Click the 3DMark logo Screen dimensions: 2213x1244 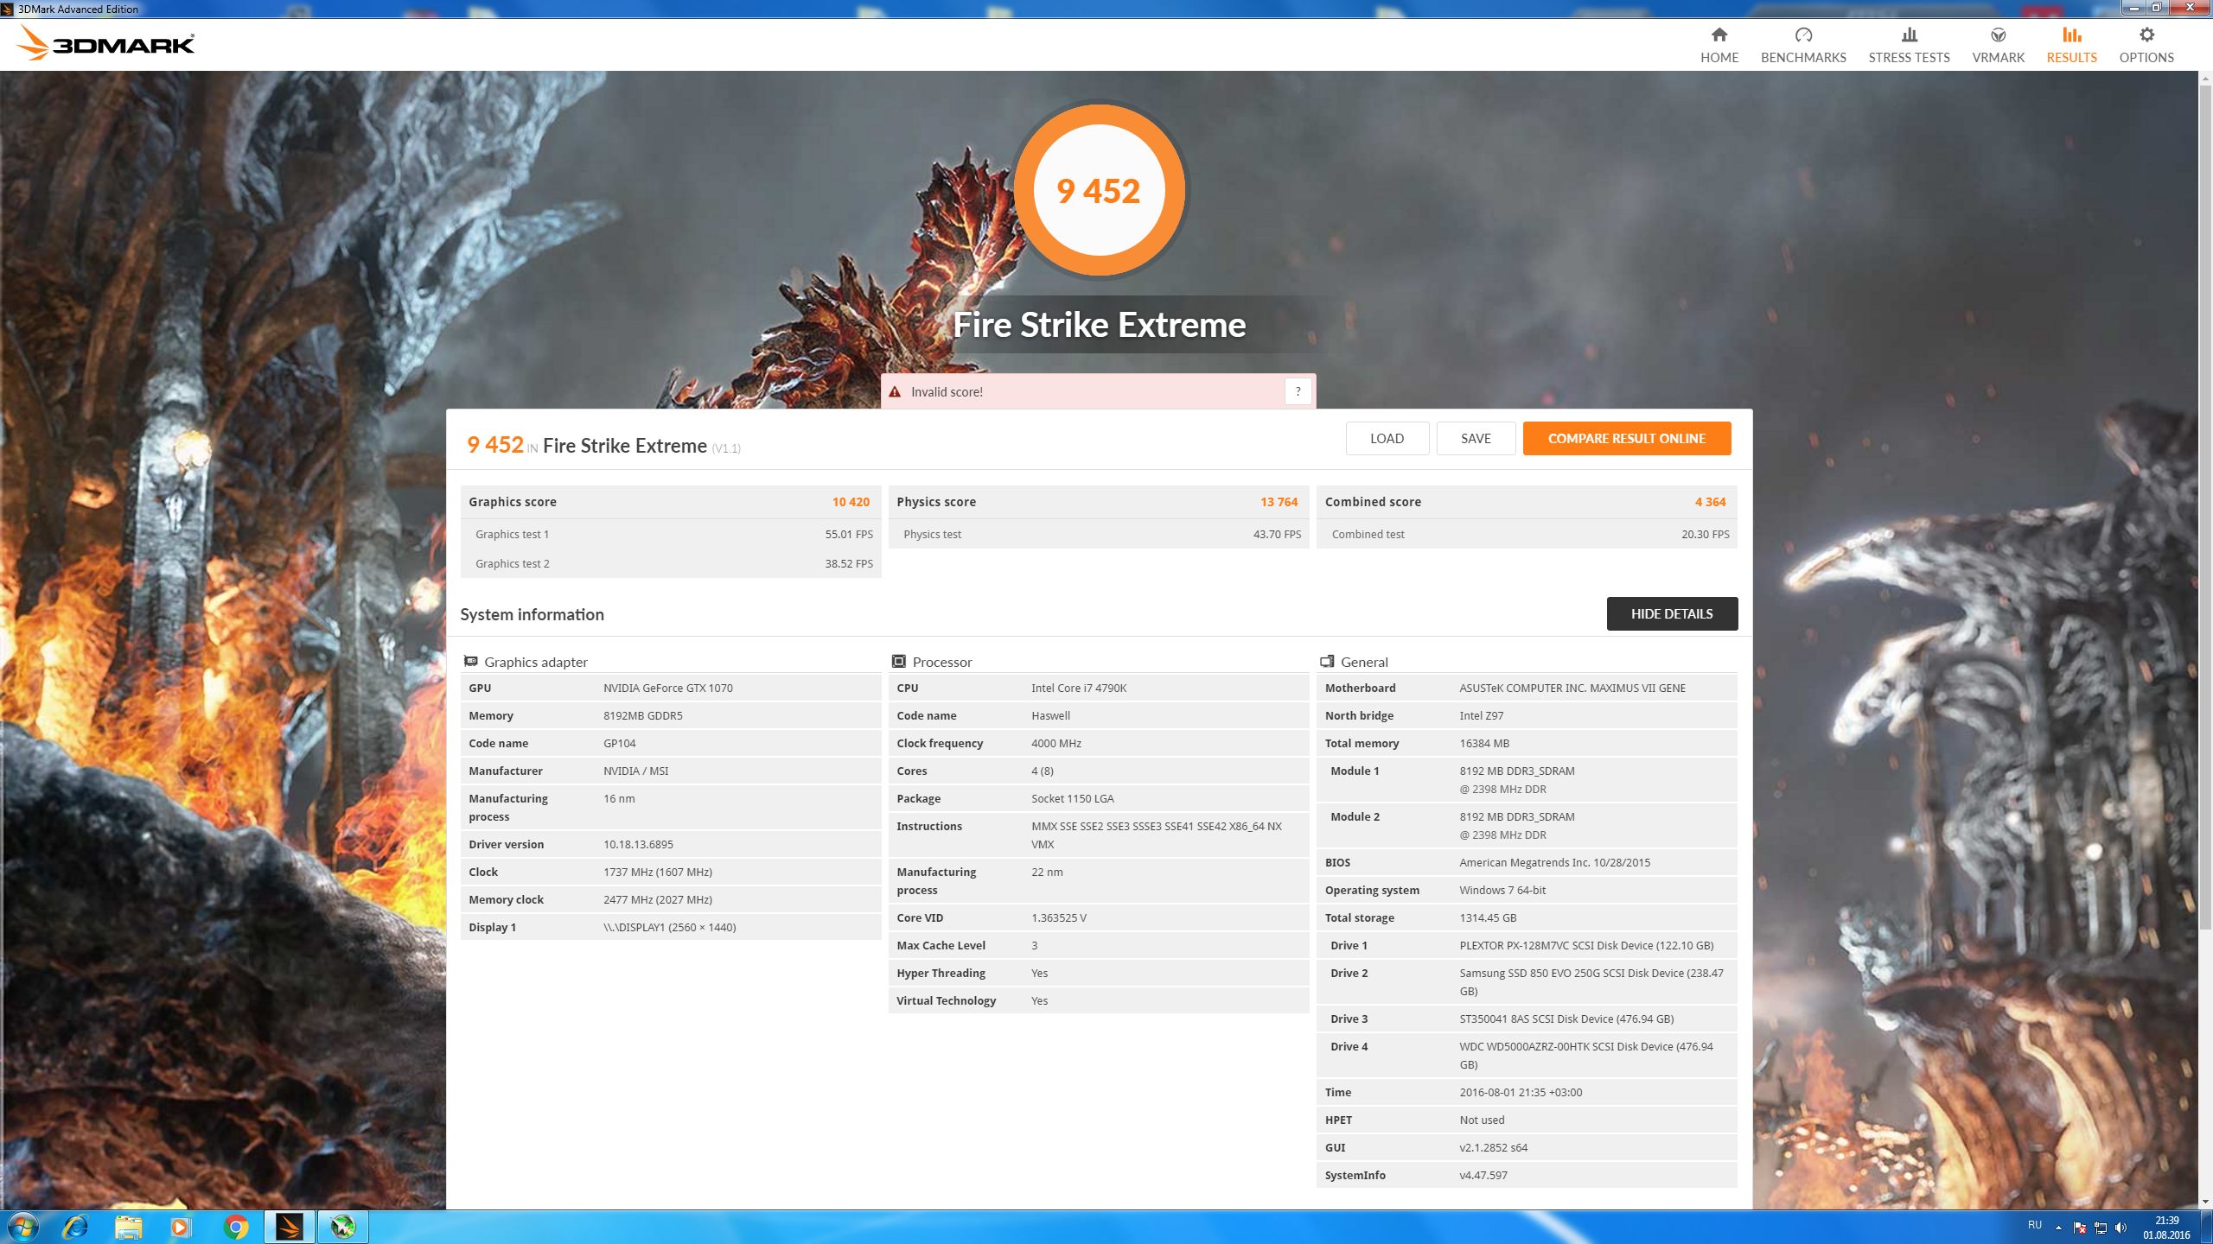click(106, 43)
